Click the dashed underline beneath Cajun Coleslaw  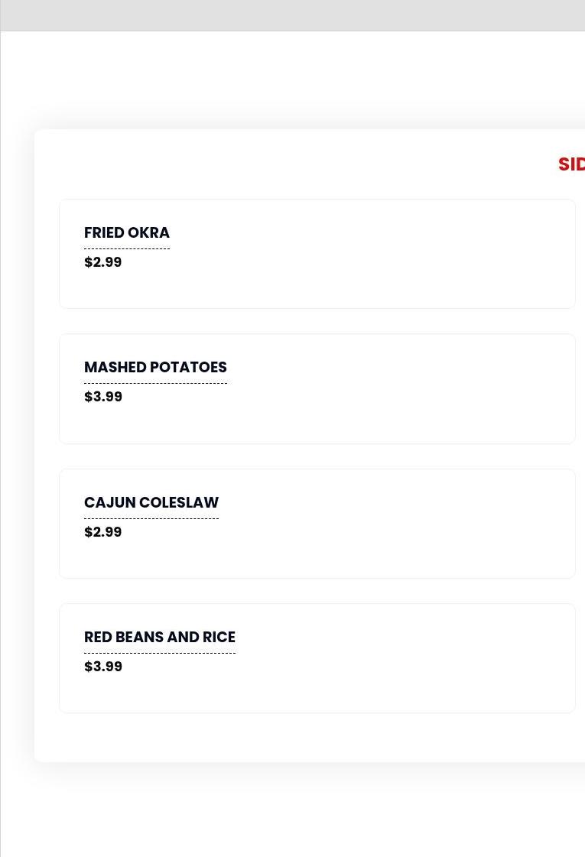[x=151, y=518]
